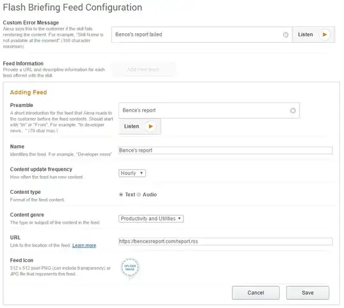Click the Feed Information label
The height and width of the screenshot is (308, 344).
(x=24, y=64)
